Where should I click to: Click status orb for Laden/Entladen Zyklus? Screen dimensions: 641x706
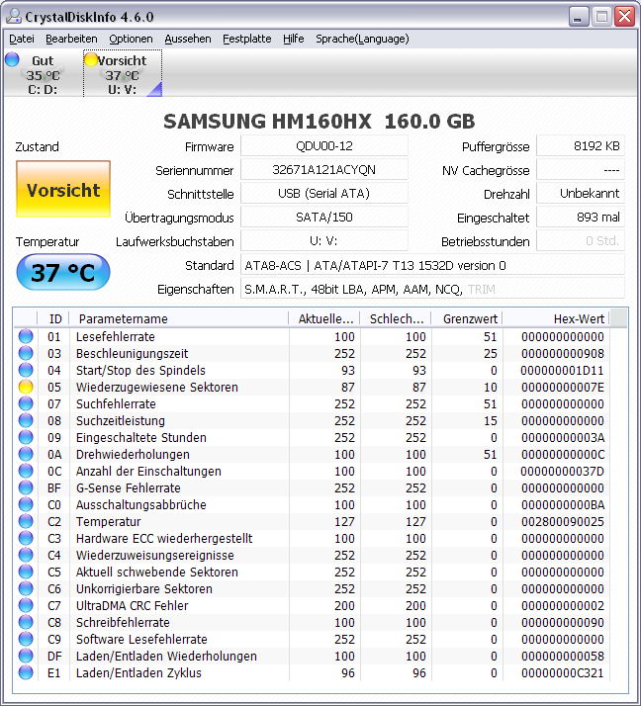tap(26, 672)
